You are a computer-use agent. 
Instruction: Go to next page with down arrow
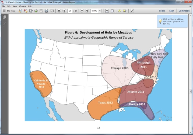64,11
